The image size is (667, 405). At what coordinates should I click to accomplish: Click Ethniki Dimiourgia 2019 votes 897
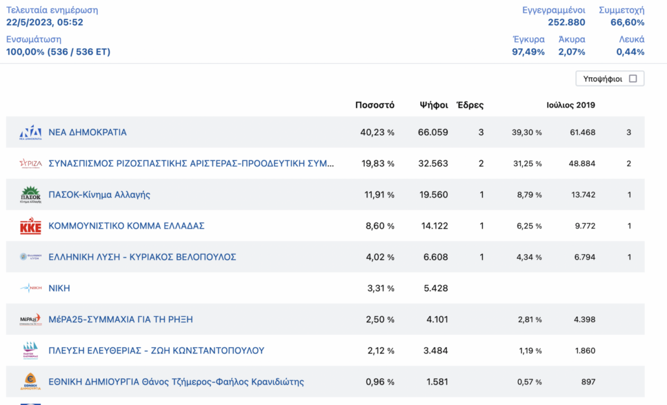pyautogui.click(x=588, y=382)
